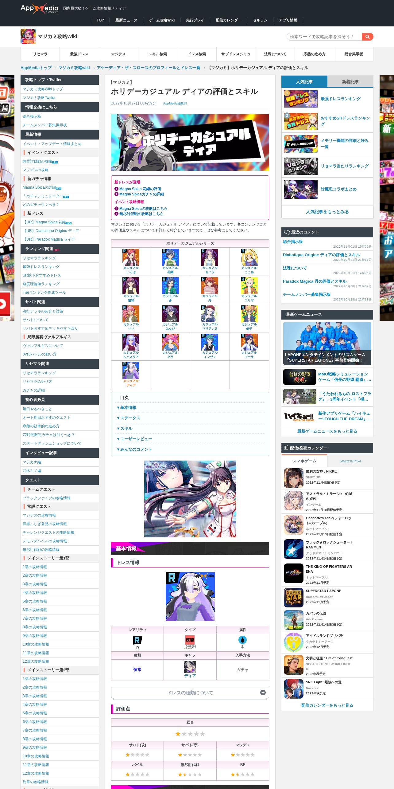Open the スキル検索 wiki nav item
This screenshot has width=394, height=789.
158,54
